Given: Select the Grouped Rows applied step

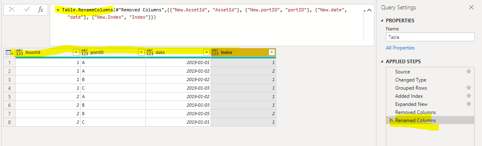Looking at the screenshot, I should [x=411, y=88].
